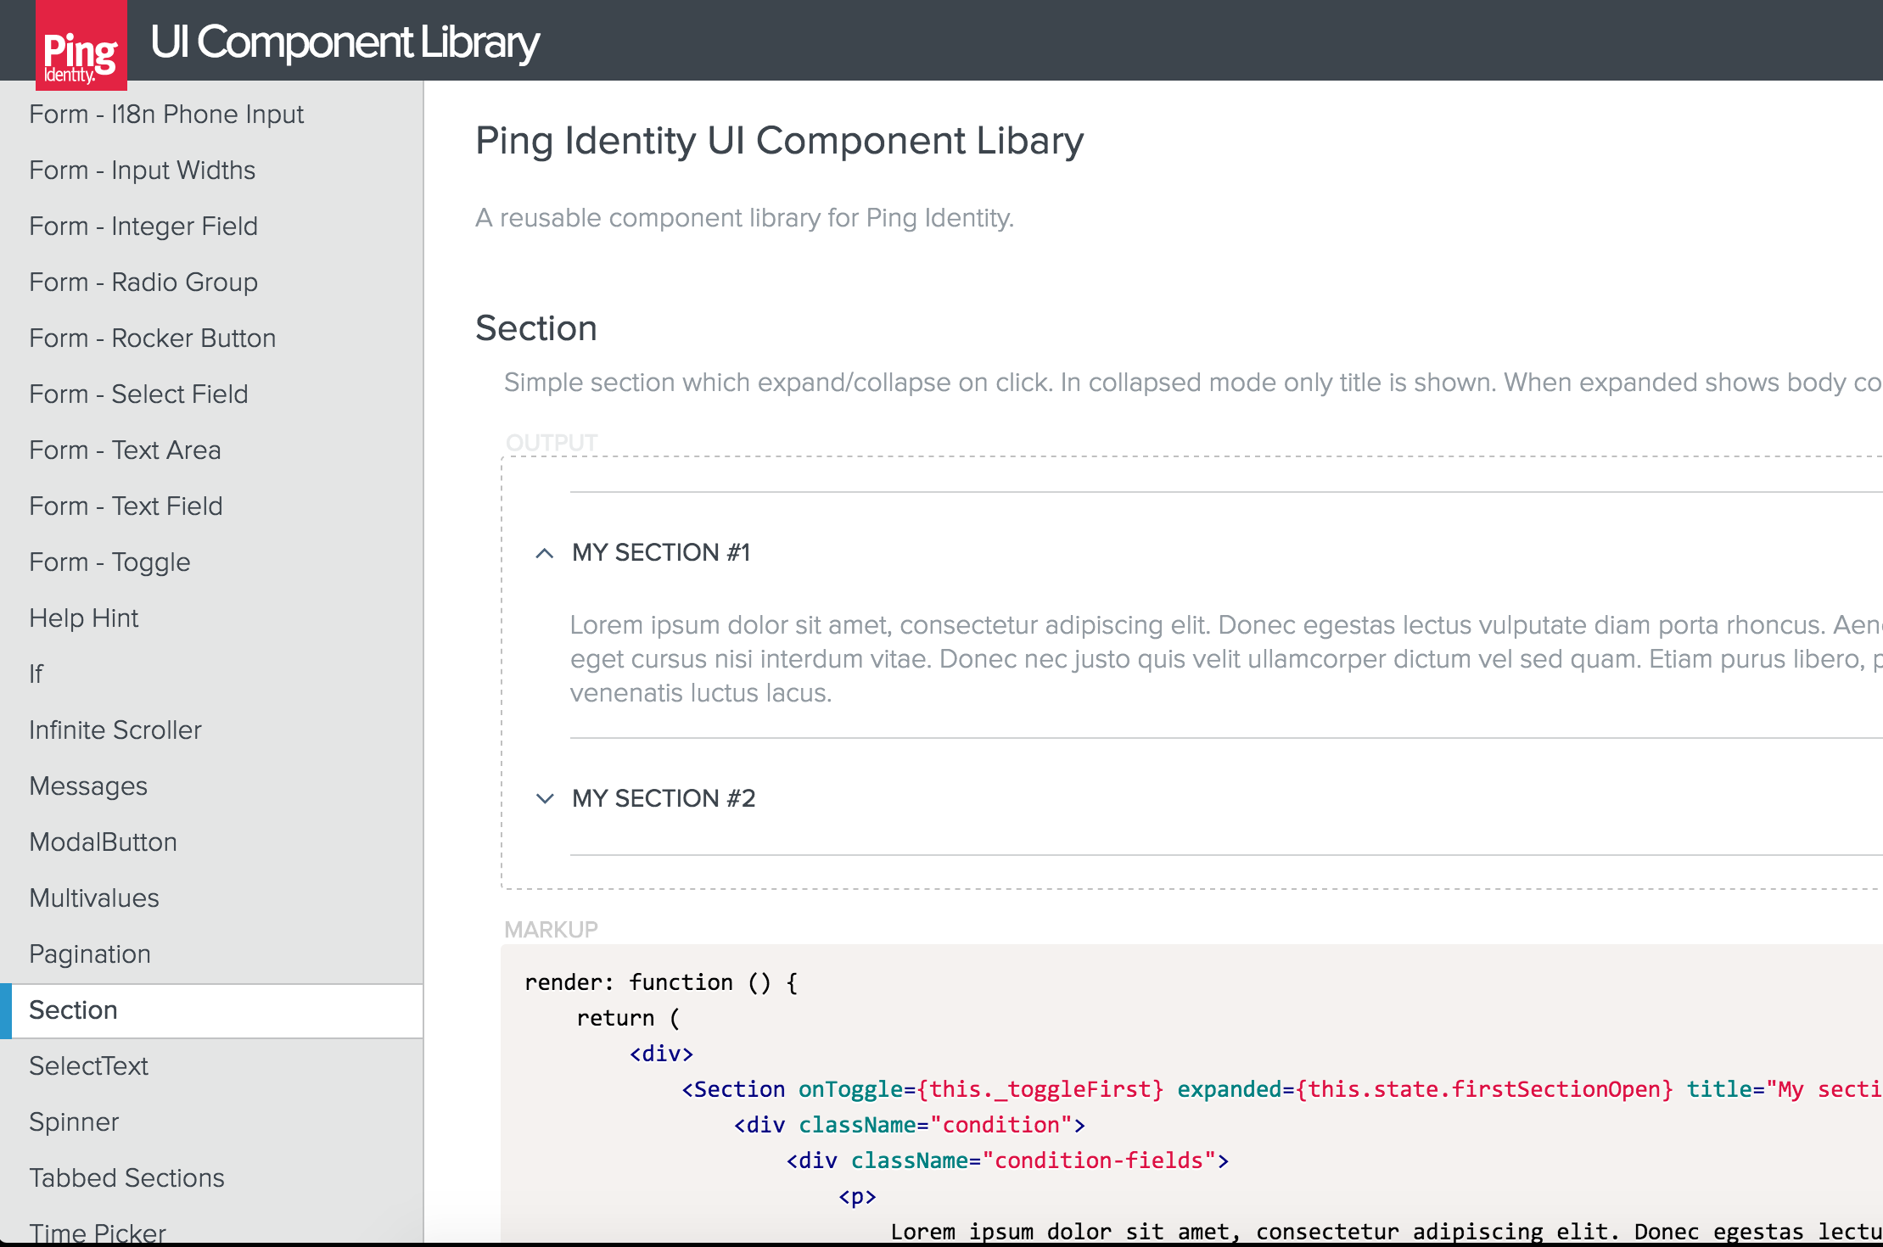Open Form - Select Field page
1883x1247 pixels.
[138, 394]
